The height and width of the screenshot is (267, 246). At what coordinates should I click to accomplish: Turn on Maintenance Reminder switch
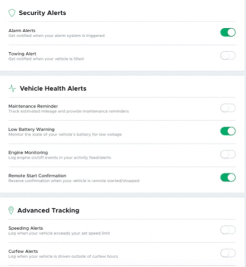228,108
